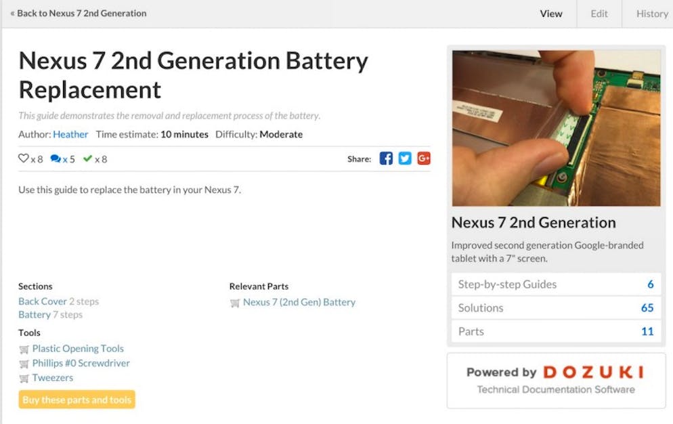Viewport: 673px width, 424px height.
Task: Open the History tab
Action: click(651, 14)
